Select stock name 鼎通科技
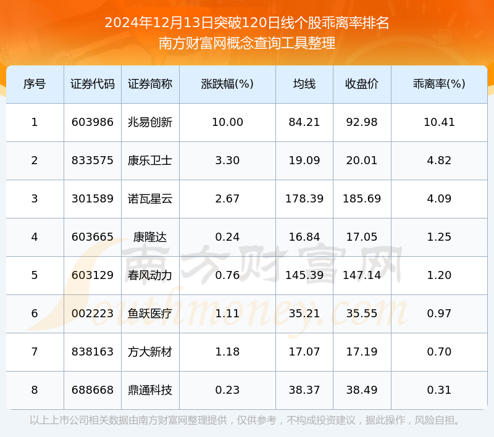The height and width of the screenshot is (437, 494). click(150, 390)
